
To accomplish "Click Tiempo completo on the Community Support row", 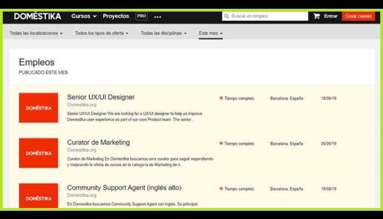I will [237, 189].
